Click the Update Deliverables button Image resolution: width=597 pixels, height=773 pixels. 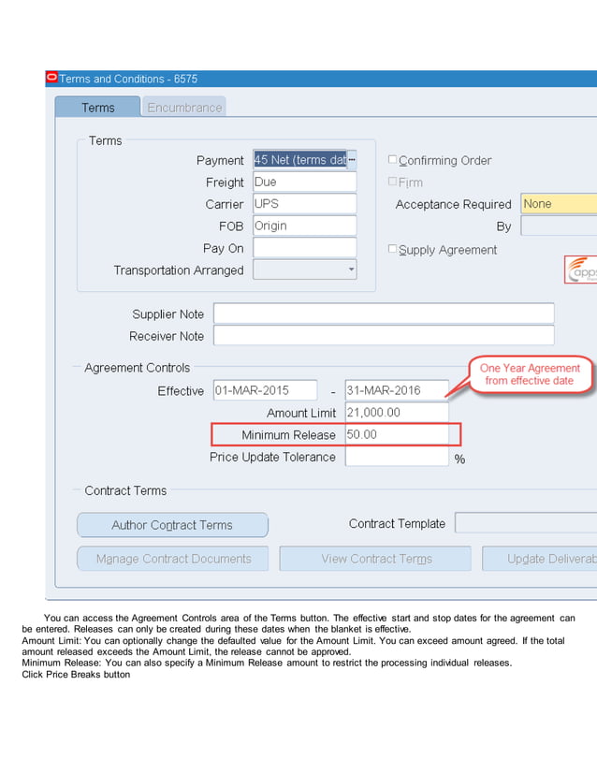tap(540, 559)
